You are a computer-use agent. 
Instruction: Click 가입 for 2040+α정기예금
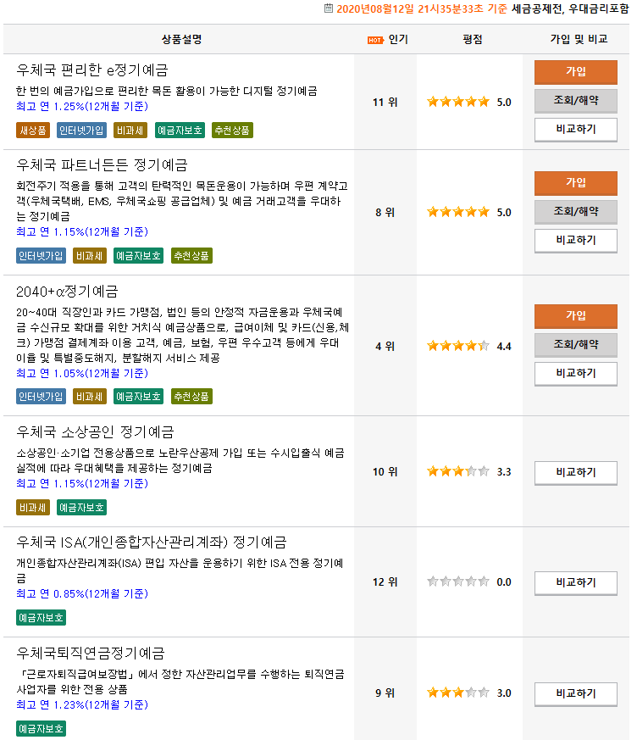click(576, 315)
